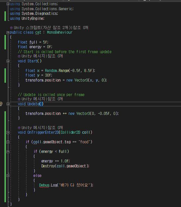Screen dimensions: 181x207
Task: Click 'using UnityEngine;' line
Action: click(27, 18)
